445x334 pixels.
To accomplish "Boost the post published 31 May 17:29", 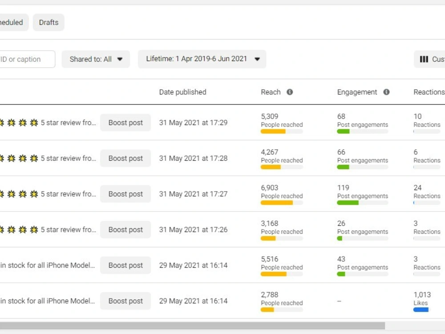I will coord(125,123).
